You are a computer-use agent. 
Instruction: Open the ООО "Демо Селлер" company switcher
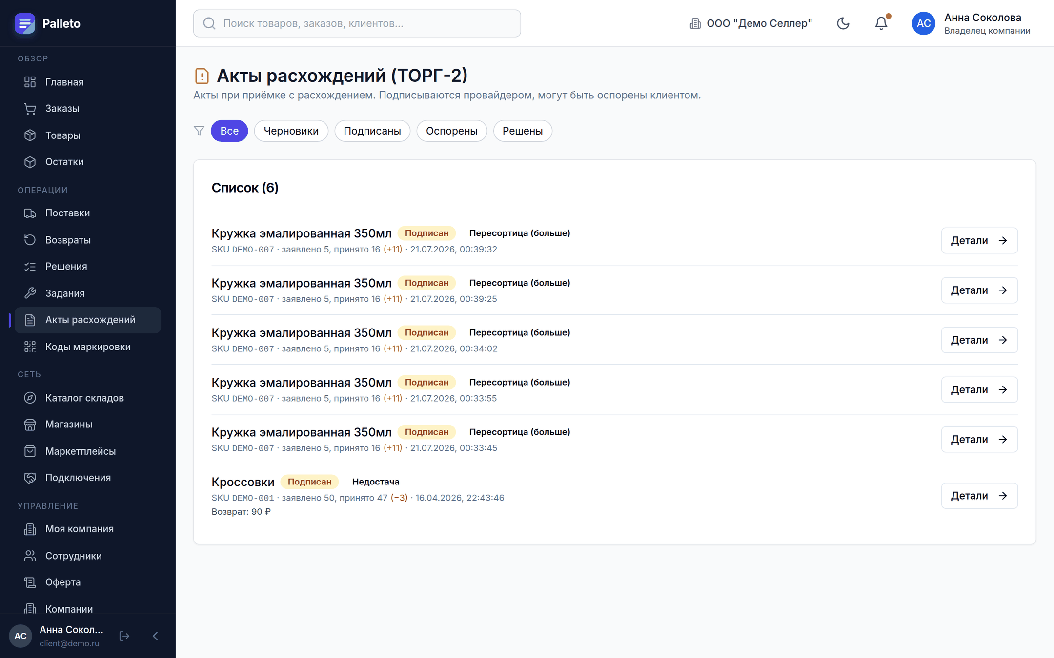(751, 23)
